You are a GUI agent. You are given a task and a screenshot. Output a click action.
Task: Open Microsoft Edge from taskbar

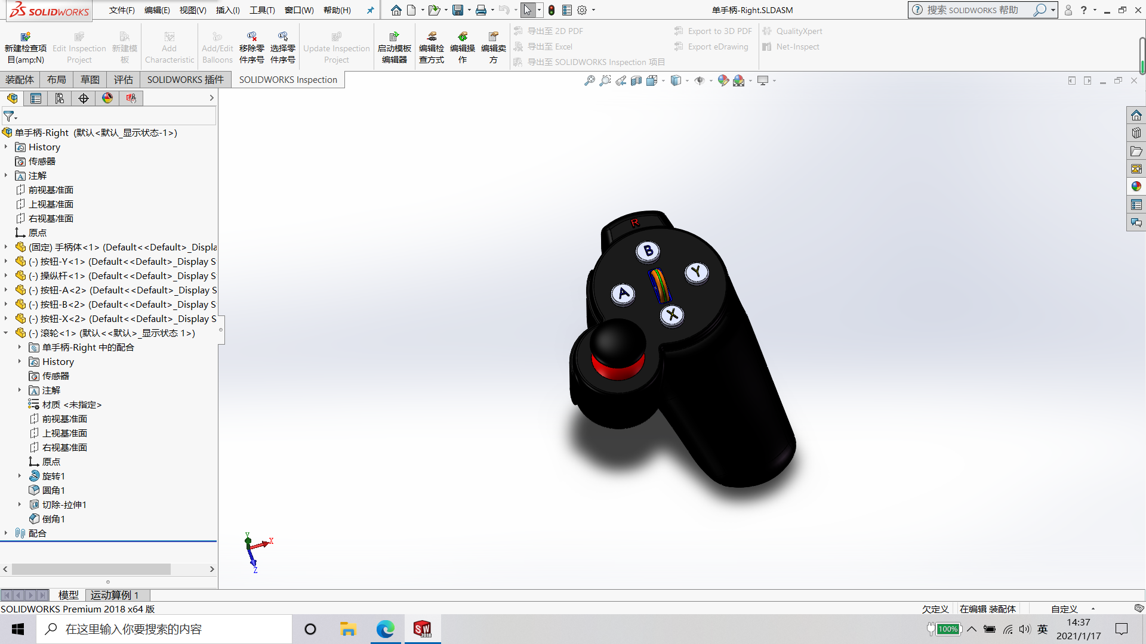click(386, 629)
